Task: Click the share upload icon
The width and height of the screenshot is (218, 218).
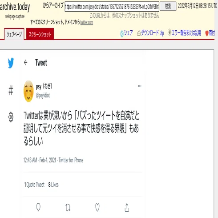Action: [x=127, y=207]
